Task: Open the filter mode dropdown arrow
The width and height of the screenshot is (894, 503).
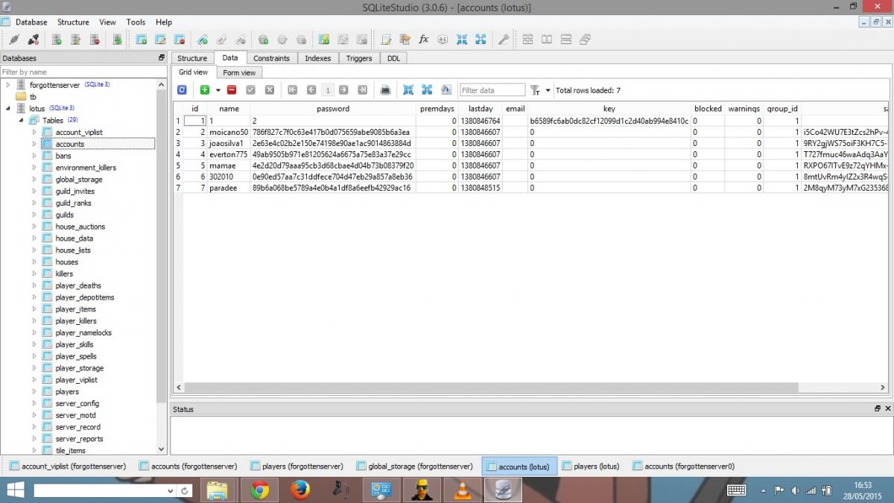Action: [x=548, y=90]
